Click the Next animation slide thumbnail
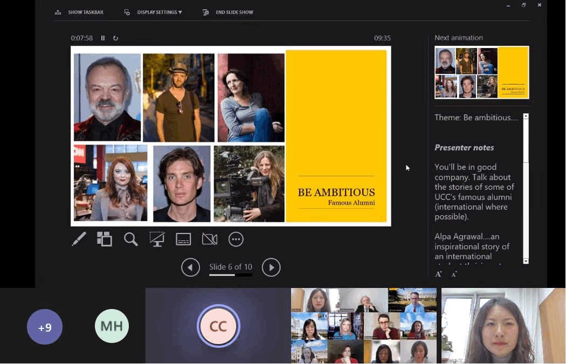566x364 pixels. pos(481,72)
